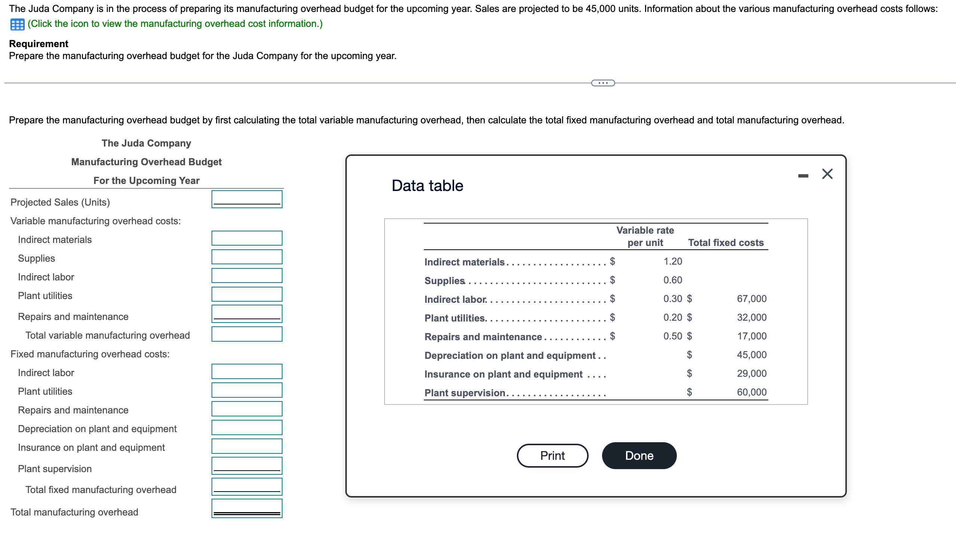
Task: Close the Data table dialog with X
Action: pos(827,174)
